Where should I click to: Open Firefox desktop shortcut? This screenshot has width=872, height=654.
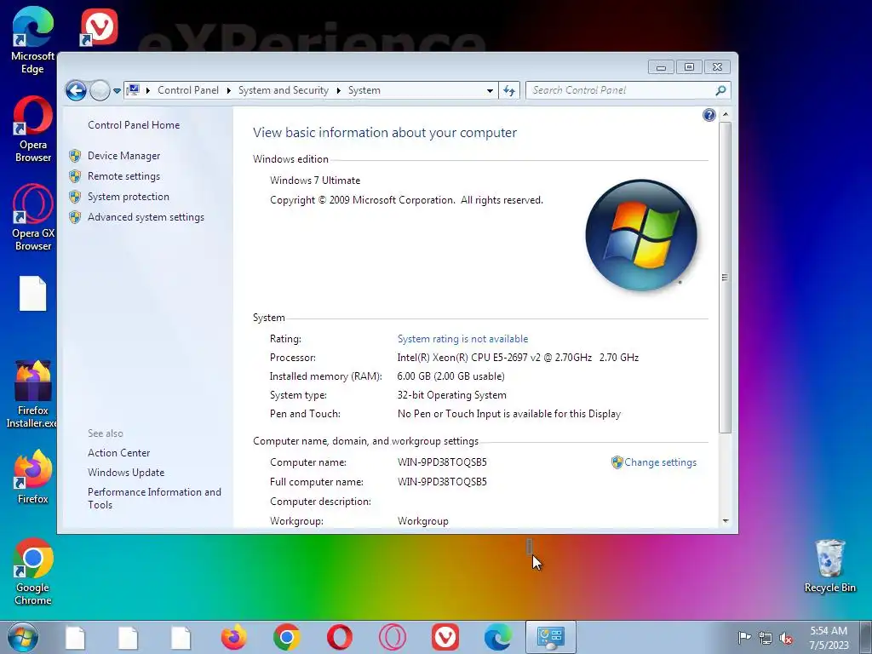[33, 477]
